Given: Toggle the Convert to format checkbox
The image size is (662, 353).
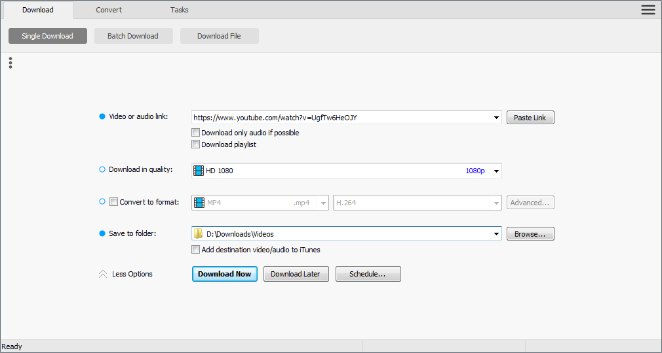Looking at the screenshot, I should [x=113, y=202].
